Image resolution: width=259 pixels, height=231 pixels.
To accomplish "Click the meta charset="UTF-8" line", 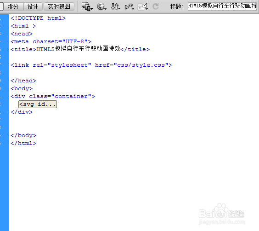I will coord(51,41).
